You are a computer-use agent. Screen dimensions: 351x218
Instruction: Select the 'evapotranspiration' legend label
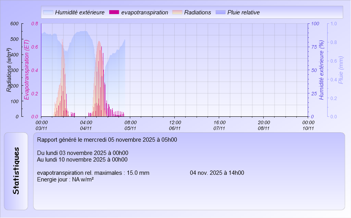145,12
